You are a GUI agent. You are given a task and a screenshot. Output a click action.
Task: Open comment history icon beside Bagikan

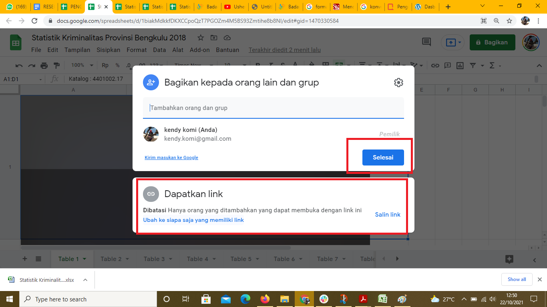tap(426, 42)
